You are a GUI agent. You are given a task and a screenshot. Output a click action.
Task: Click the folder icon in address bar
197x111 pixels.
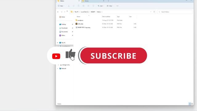click(72, 12)
